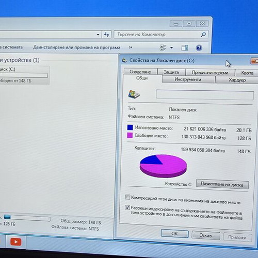Toggle the preview pane icon in Explorer toolbar
This screenshot has width=258, height=258.
(x=185, y=48)
